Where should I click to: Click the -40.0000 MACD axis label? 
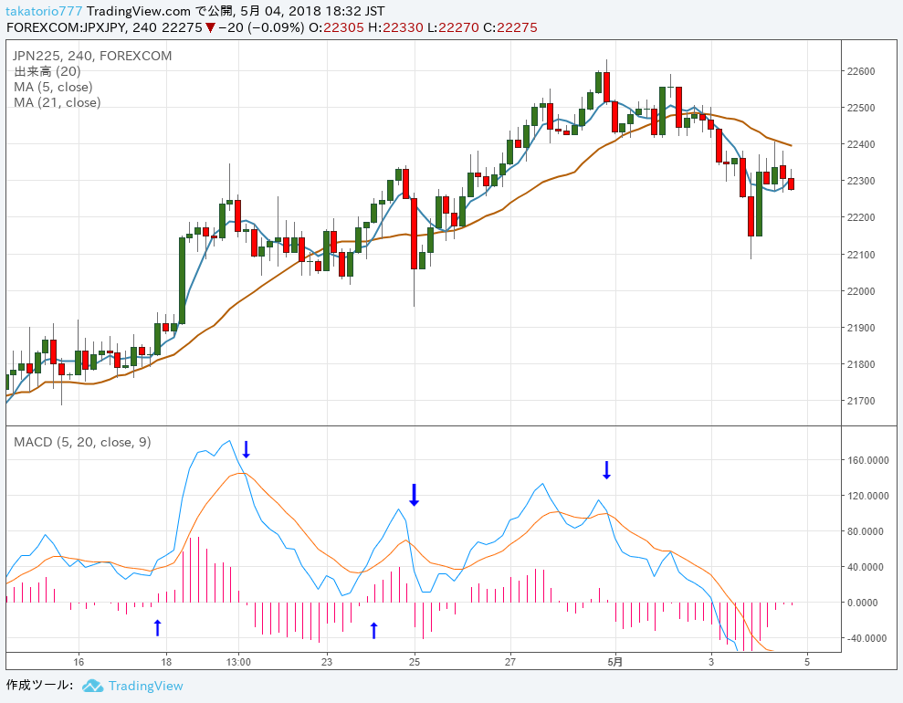(866, 638)
